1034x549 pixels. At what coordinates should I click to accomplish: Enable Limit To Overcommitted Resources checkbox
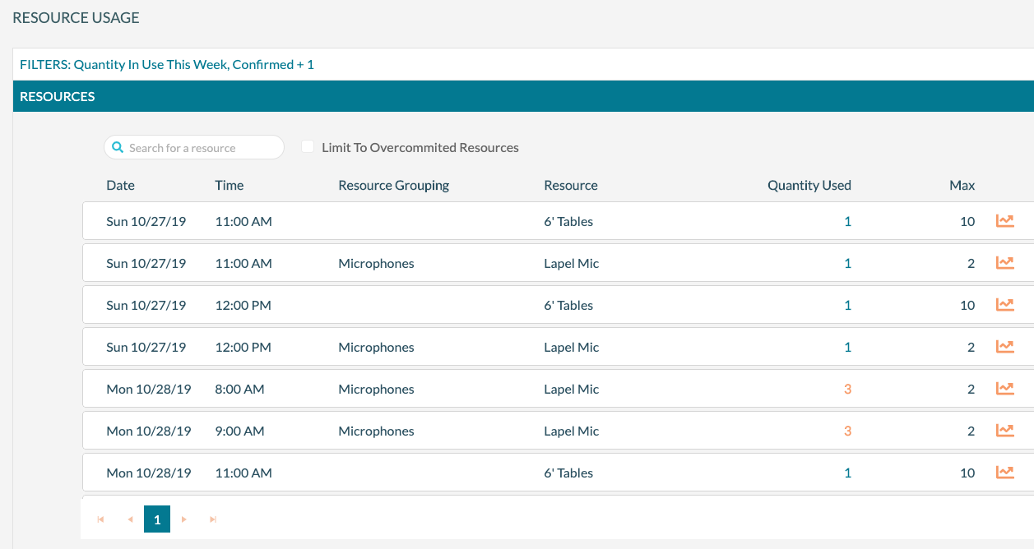(308, 147)
